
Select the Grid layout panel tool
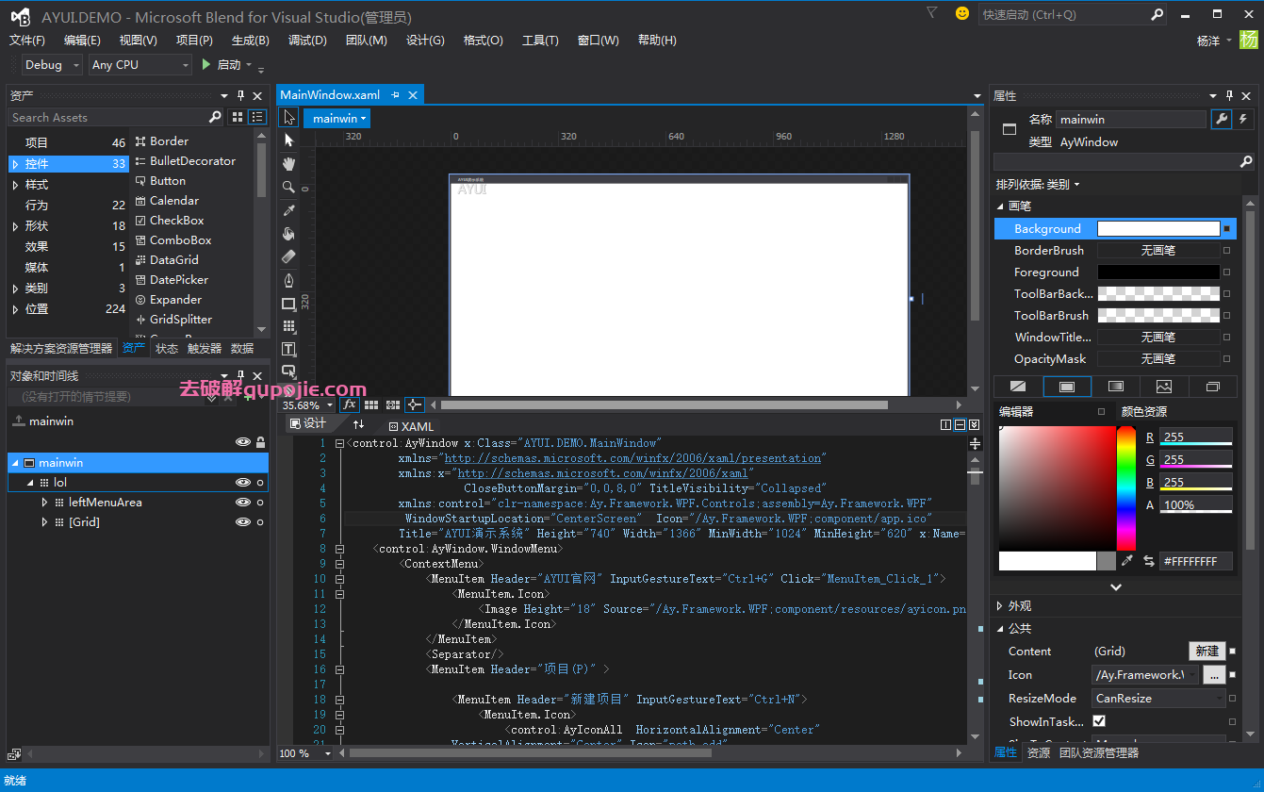coord(288,326)
